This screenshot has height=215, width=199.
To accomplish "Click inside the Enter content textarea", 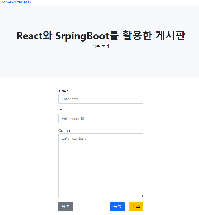I will pos(101,166).
